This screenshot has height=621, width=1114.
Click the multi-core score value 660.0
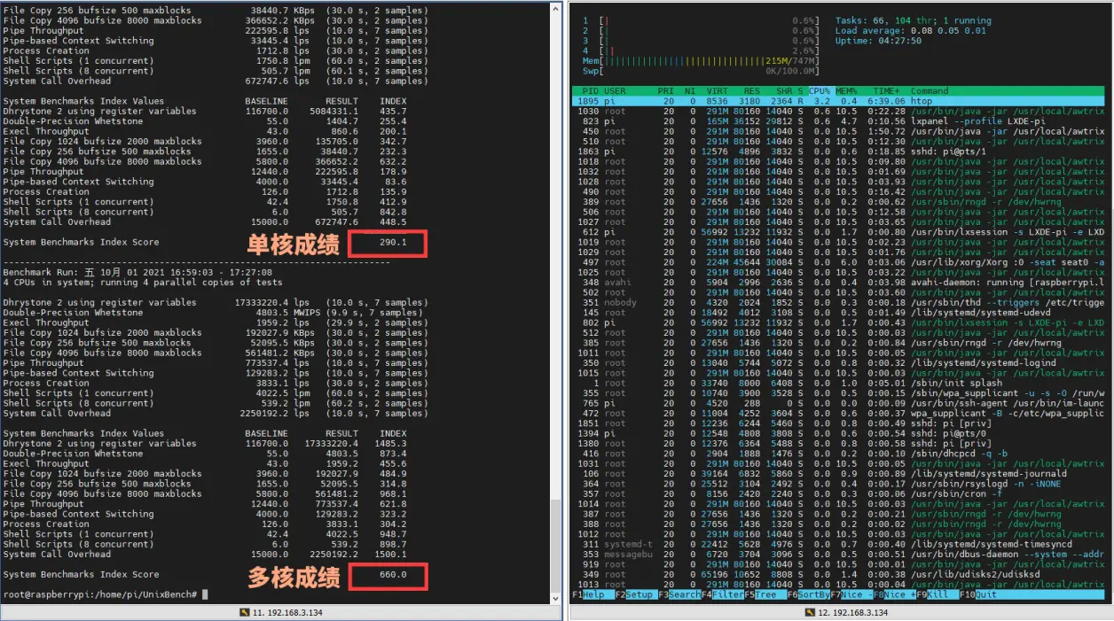click(391, 575)
